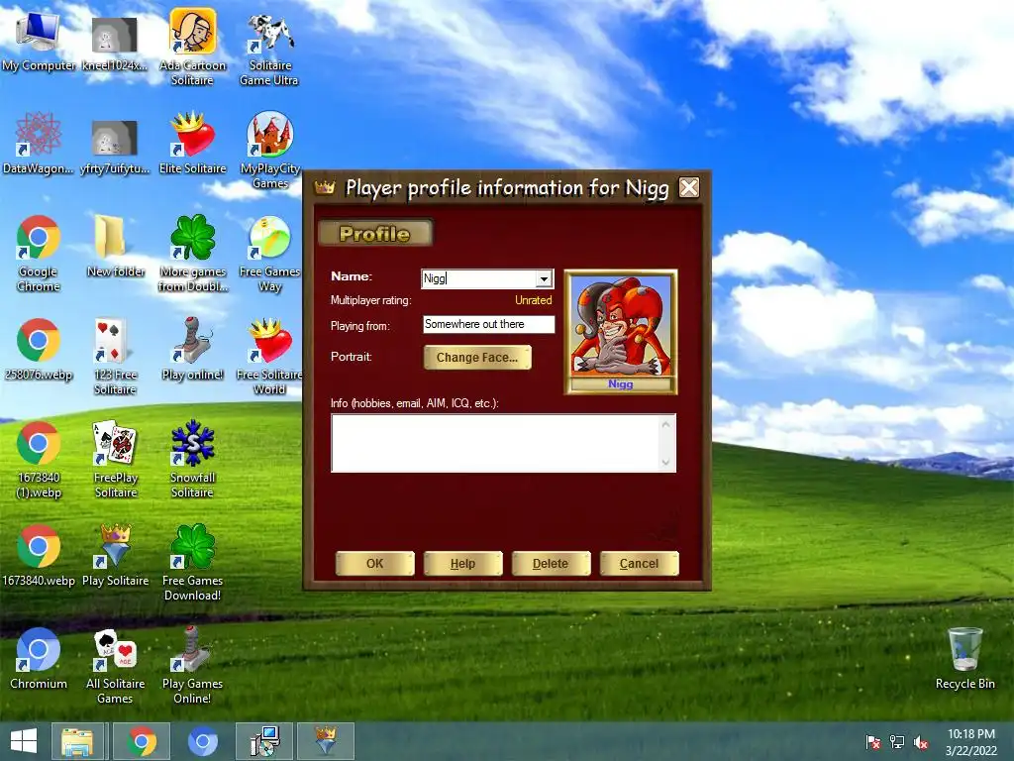The height and width of the screenshot is (761, 1014).
Task: Cancel the profile dialog
Action: 639,564
